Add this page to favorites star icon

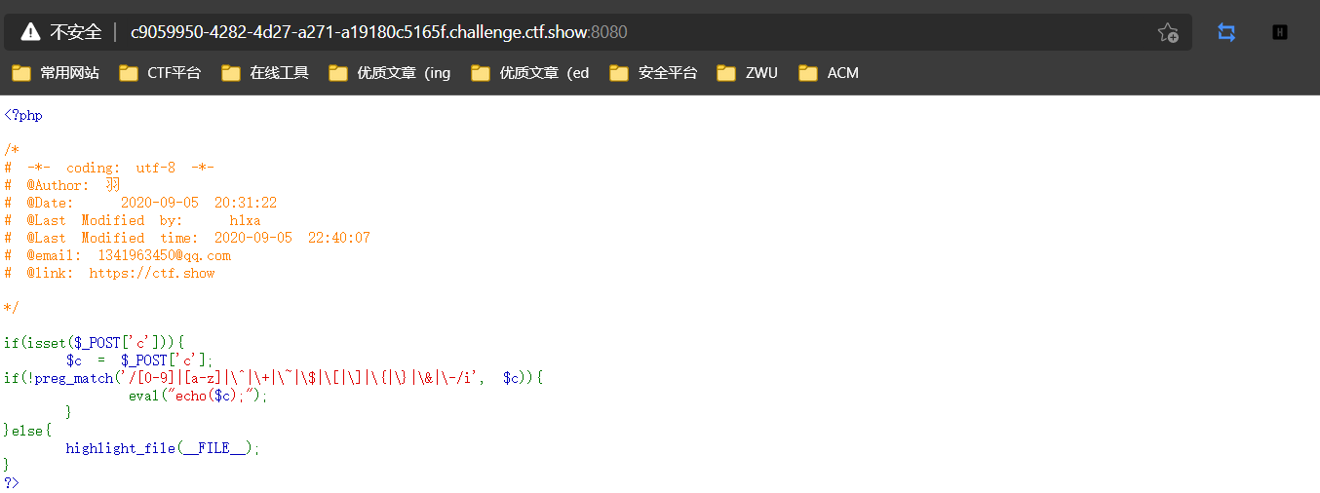(1168, 32)
